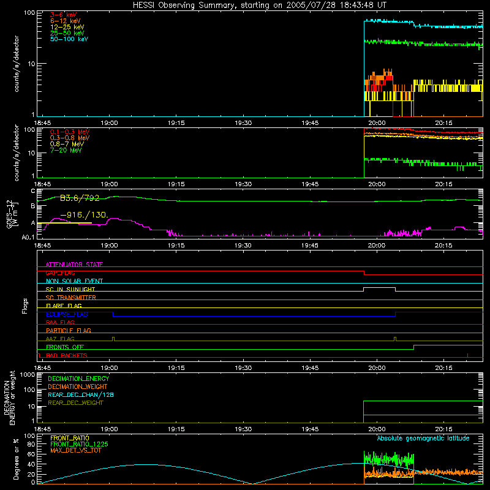The image size is (490, 490).
Task: Click the 0.3-0.8 MeV legend label
Action: tap(70, 138)
